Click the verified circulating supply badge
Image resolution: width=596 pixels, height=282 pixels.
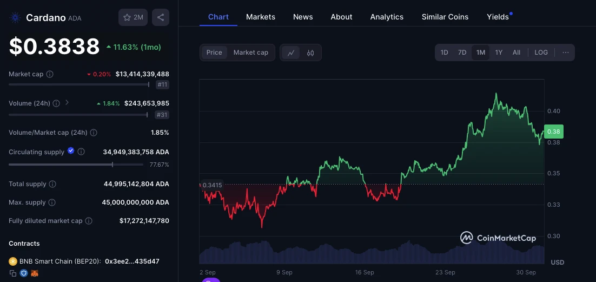[x=71, y=150]
